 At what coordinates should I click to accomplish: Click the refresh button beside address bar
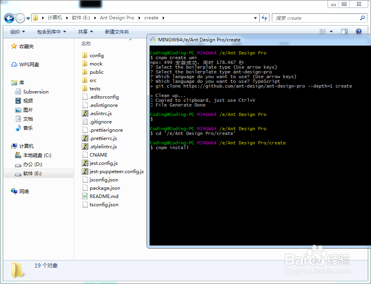(x=264, y=18)
